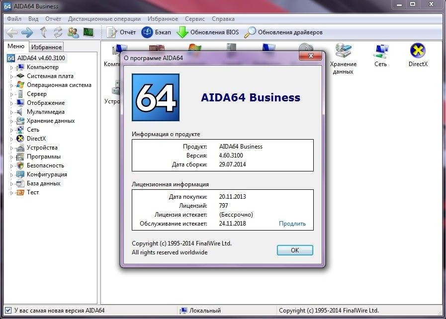Viewport: 446px width, 319px height.
Task: Expand the Мультимедиа tree node
Action: 11,112
